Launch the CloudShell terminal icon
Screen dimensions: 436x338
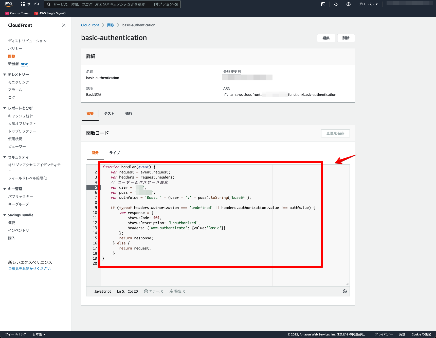click(x=323, y=4)
